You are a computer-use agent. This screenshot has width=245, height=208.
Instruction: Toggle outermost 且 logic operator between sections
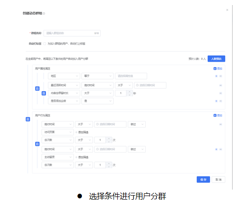click(28, 119)
